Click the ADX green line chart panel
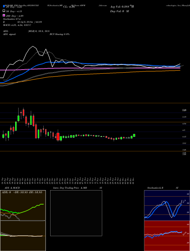 23,205
